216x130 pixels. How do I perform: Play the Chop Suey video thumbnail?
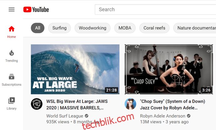click(x=169, y=69)
